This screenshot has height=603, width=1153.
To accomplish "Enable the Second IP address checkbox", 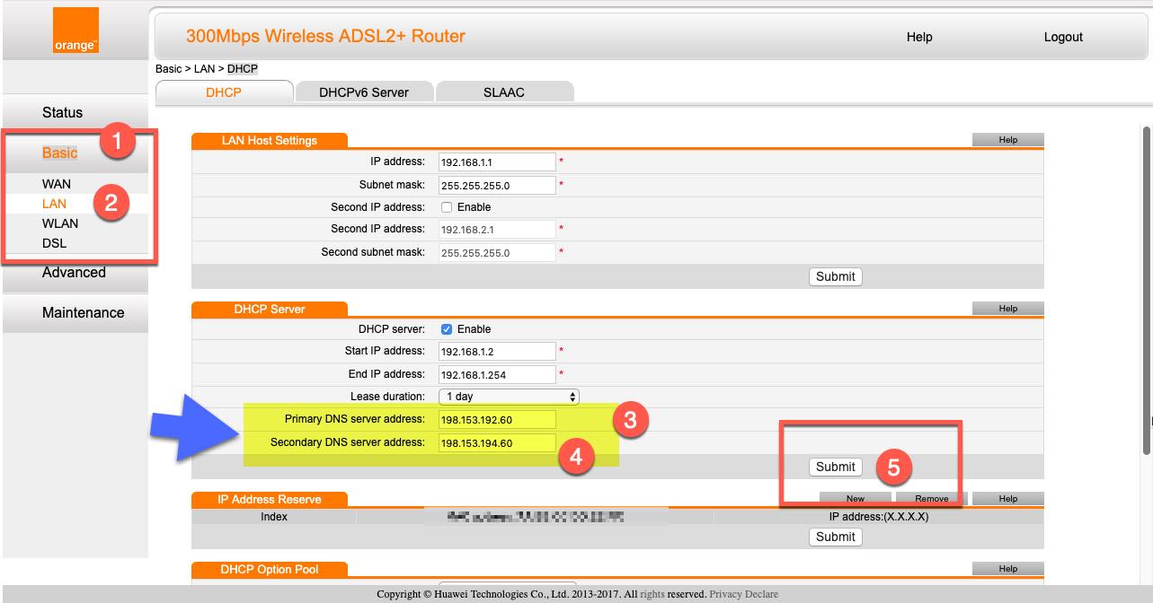I will coord(447,207).
